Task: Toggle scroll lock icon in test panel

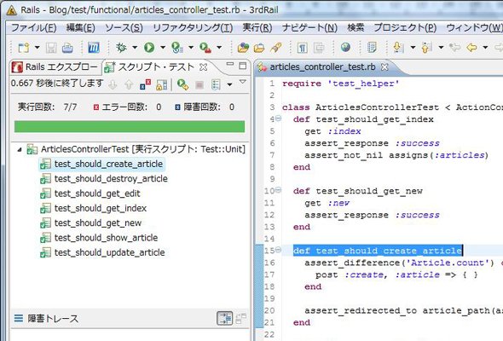Action: pyautogui.click(x=162, y=85)
